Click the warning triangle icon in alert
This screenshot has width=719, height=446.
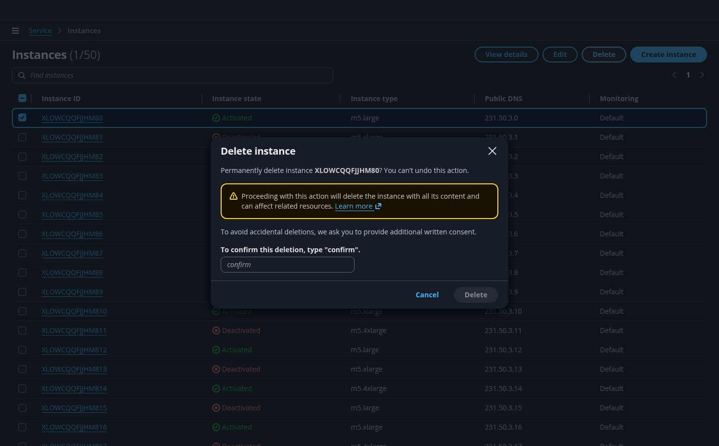234,196
